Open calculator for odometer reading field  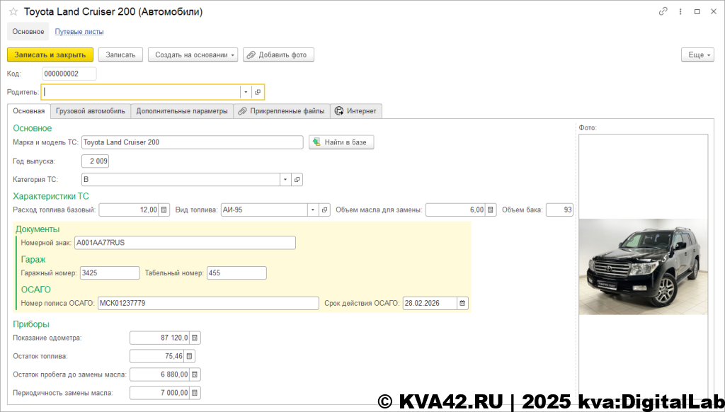point(195,338)
